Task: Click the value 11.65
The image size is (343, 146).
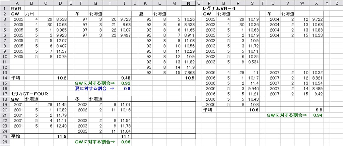Action: 190,30
